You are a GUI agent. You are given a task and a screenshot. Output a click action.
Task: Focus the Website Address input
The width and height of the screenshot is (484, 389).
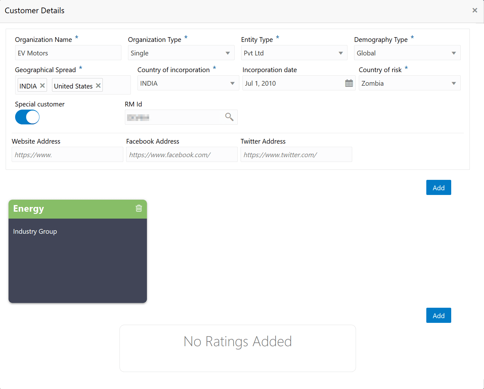click(x=67, y=155)
